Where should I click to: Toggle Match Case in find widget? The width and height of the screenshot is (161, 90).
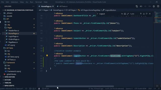click(x=122, y=14)
